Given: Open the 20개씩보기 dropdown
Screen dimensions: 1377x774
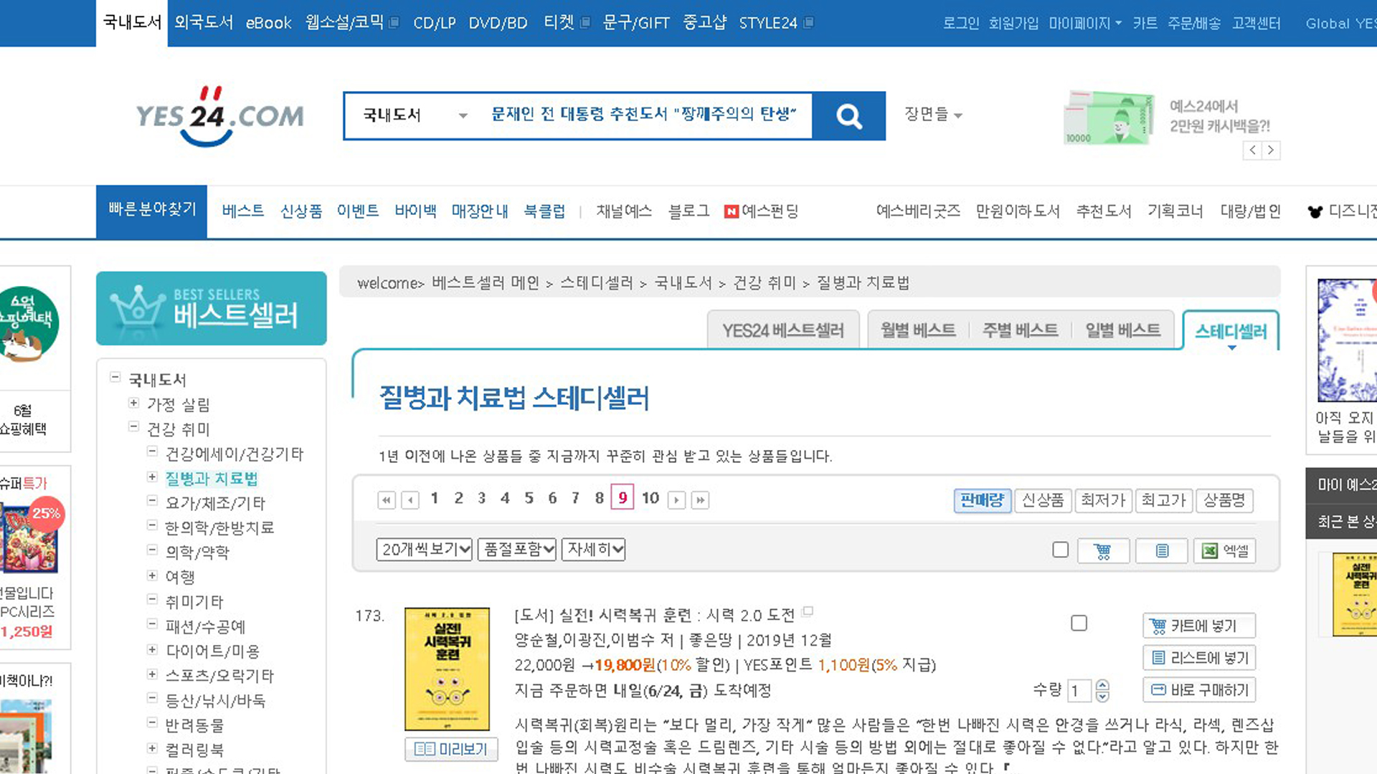Looking at the screenshot, I should point(425,550).
